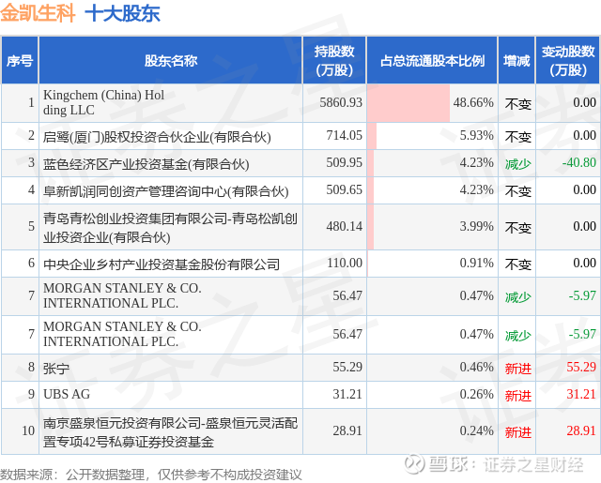Click shareholder 张宁
Viewport: 601px width, 483px height.
pos(56,369)
